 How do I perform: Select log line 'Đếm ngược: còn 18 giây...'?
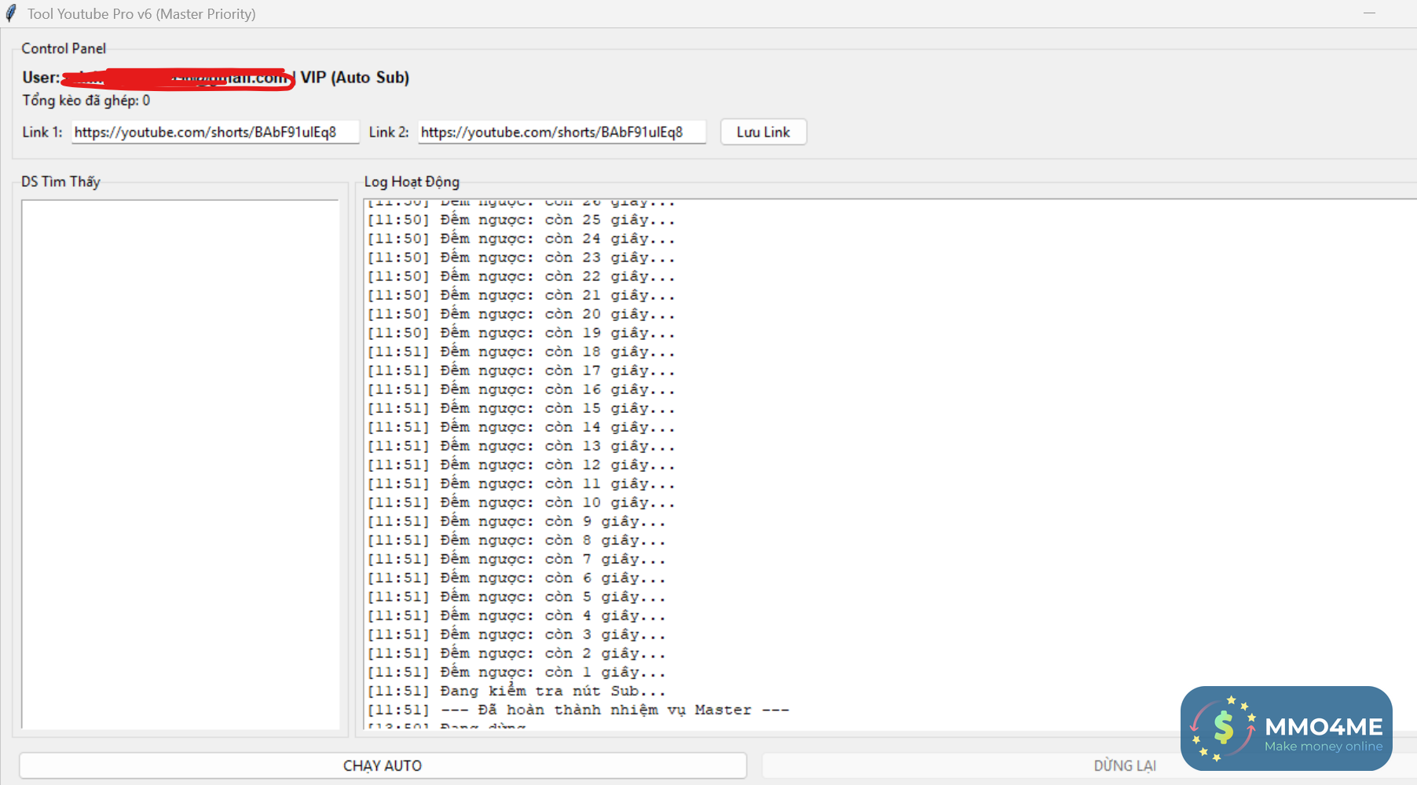[x=522, y=352]
